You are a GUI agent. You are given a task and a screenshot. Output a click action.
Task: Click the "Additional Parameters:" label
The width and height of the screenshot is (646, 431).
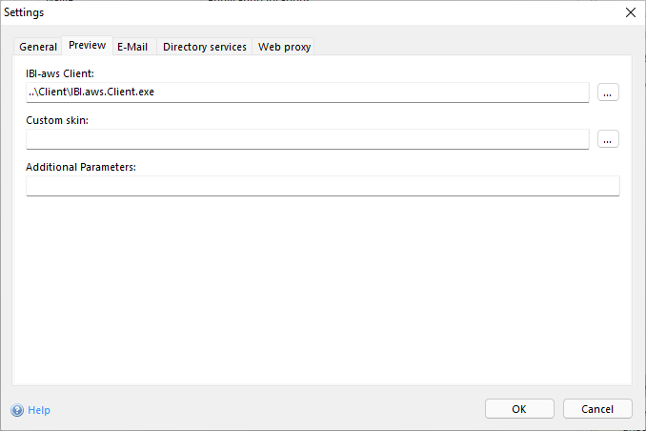(81, 167)
